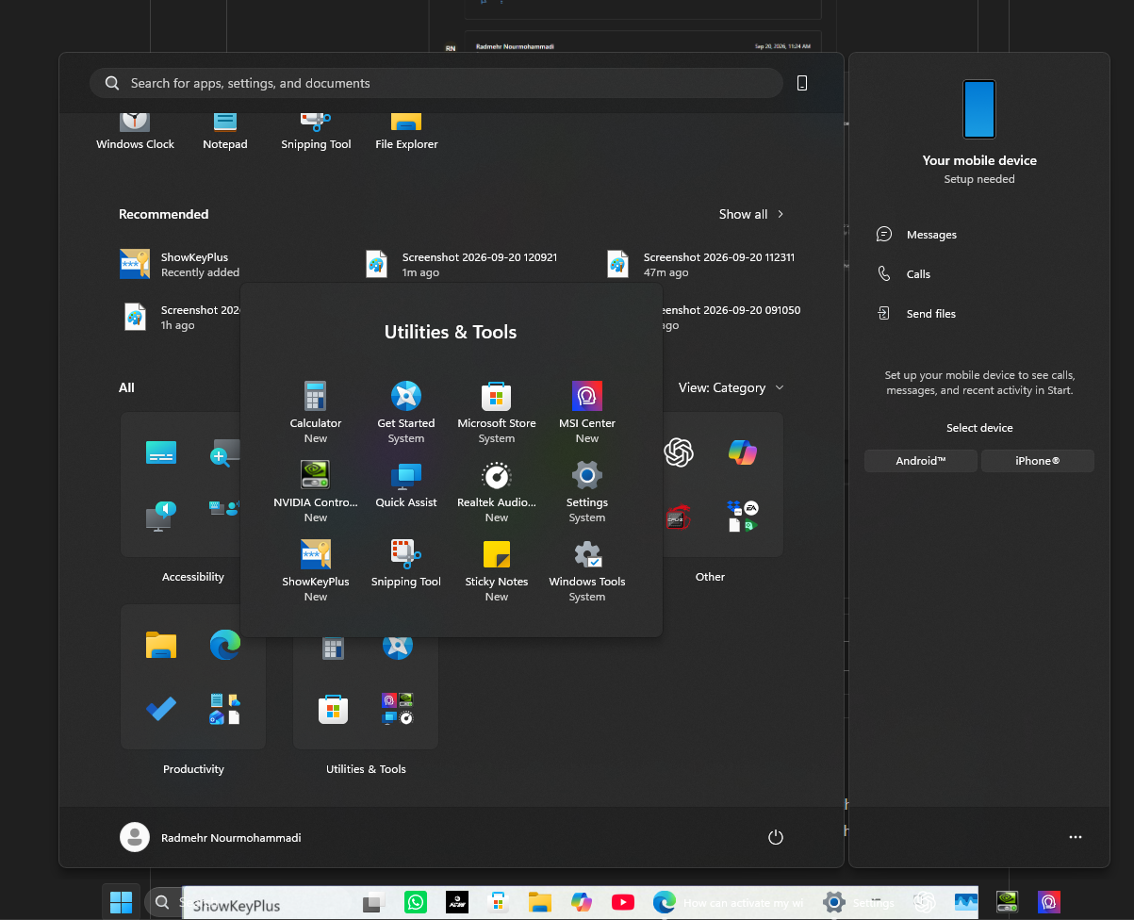Open the power options button
The image size is (1134, 920).
pyautogui.click(x=776, y=837)
